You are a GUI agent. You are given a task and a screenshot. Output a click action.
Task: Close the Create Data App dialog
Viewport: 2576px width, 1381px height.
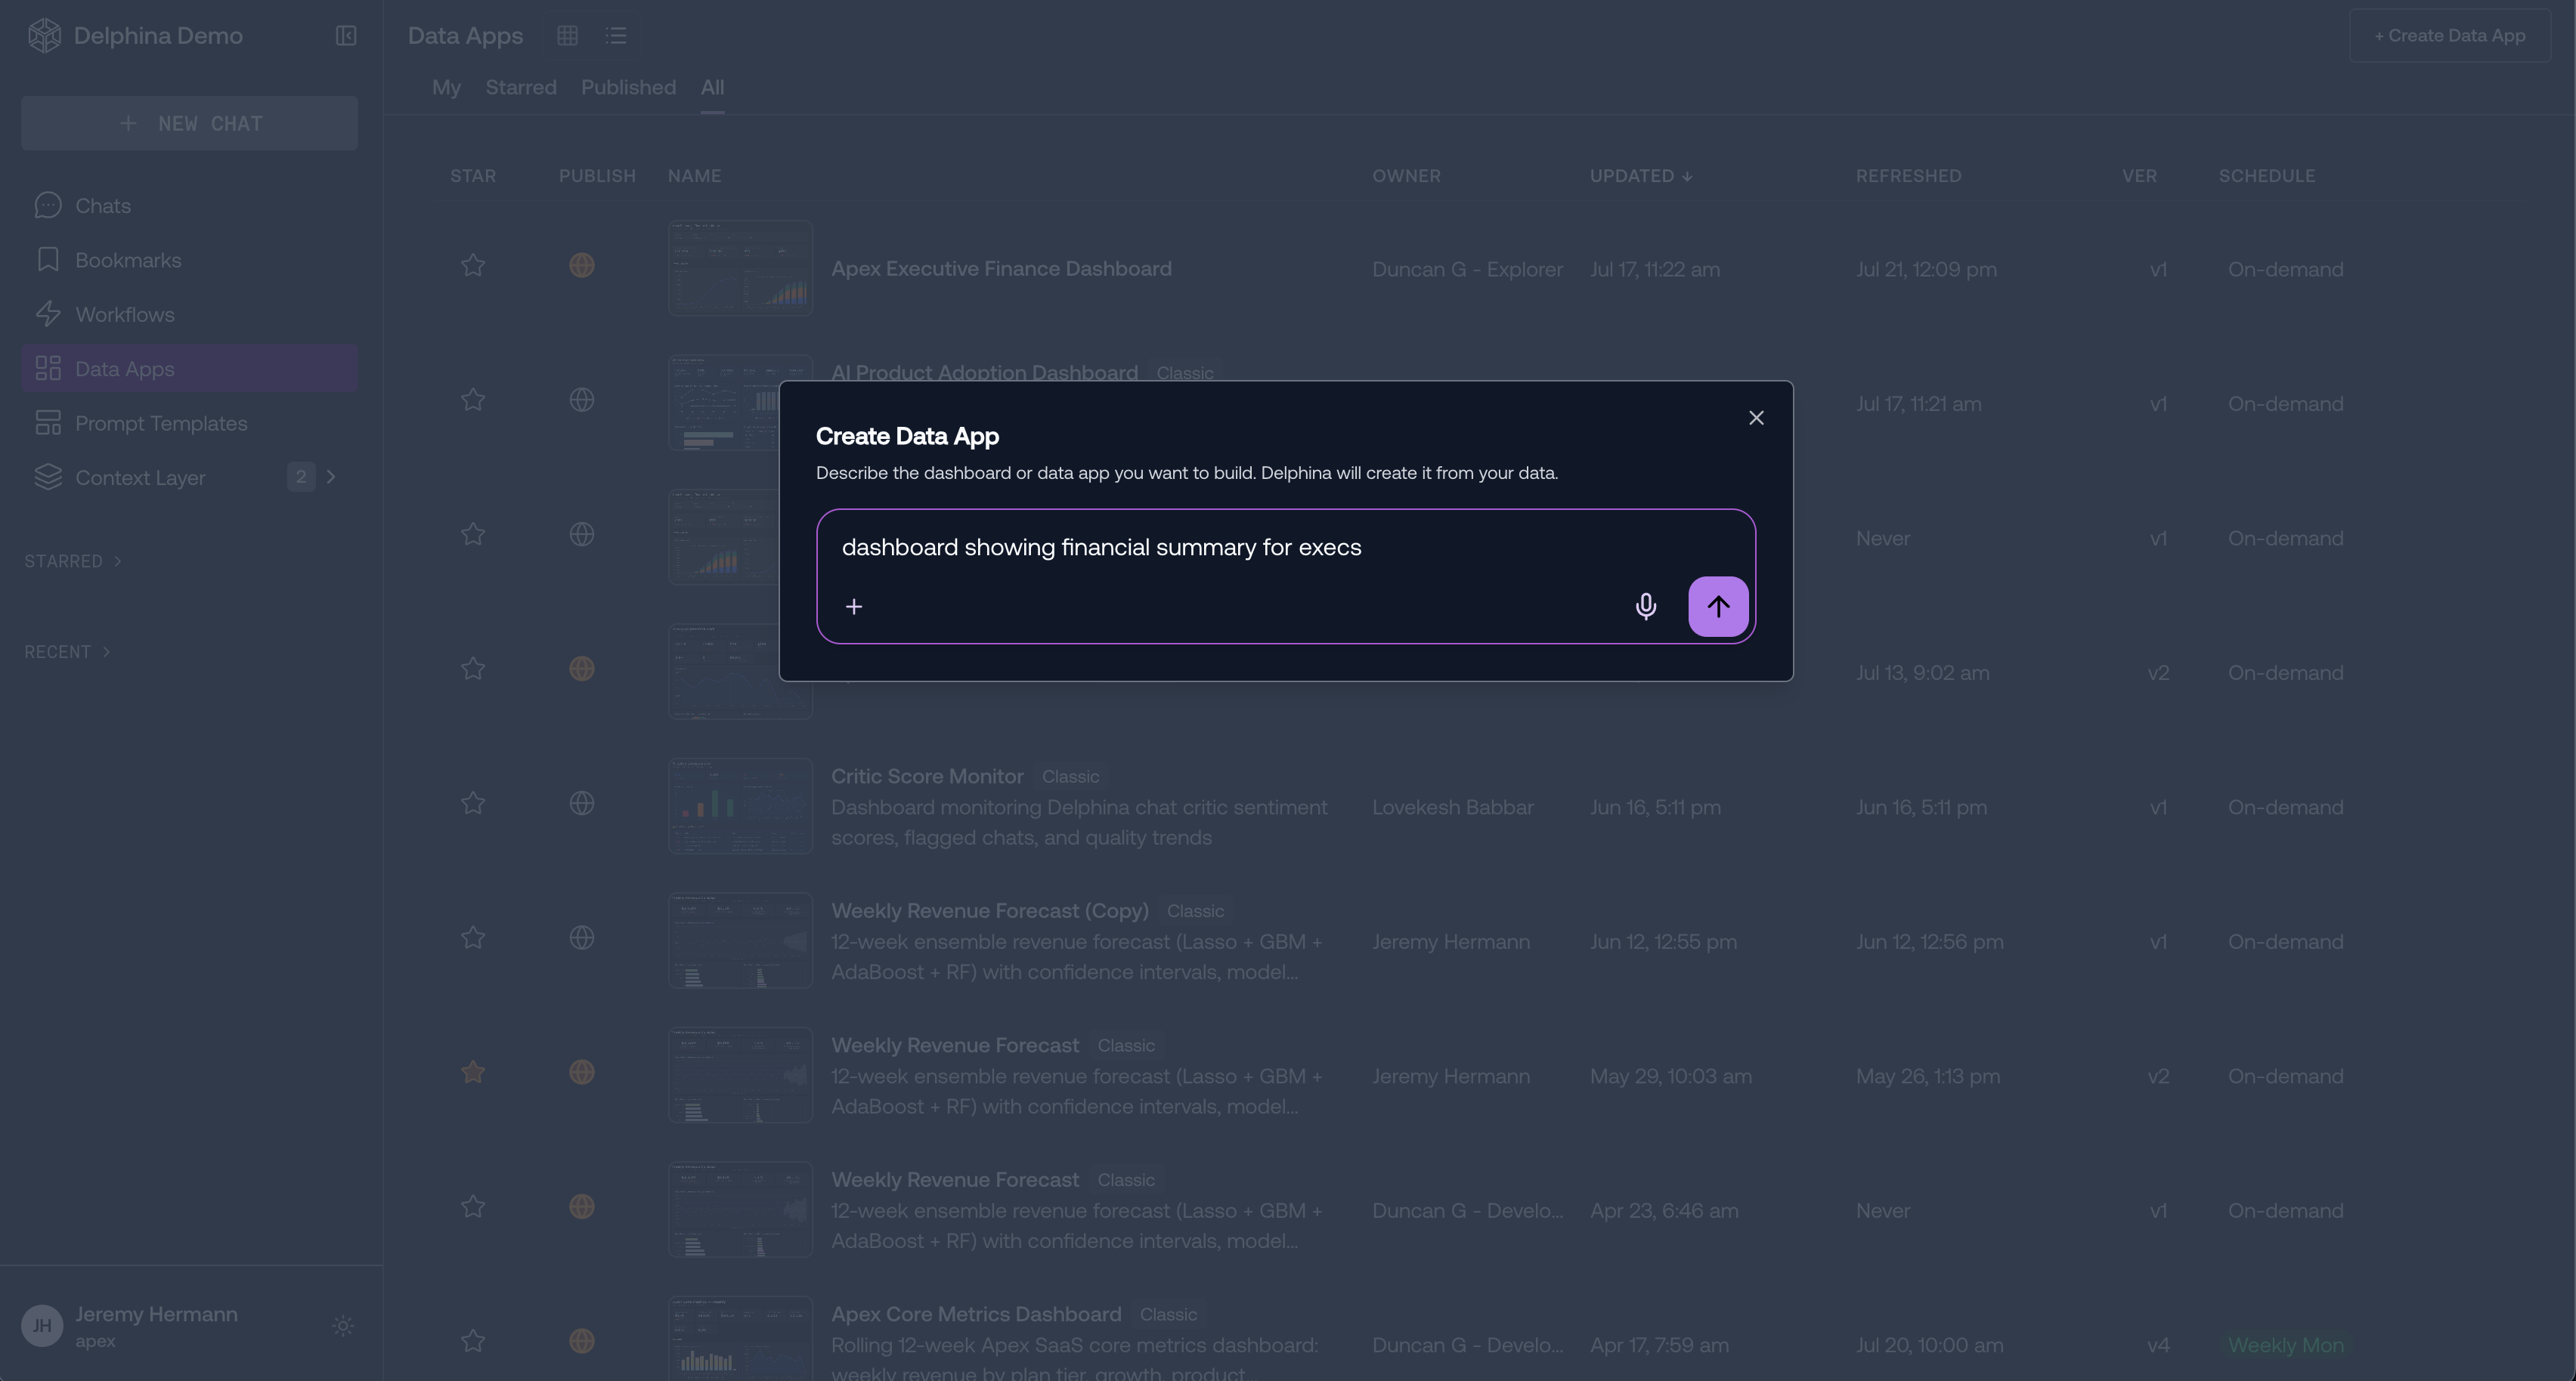(1756, 418)
